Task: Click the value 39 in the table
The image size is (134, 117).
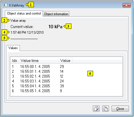Action: coord(62,86)
